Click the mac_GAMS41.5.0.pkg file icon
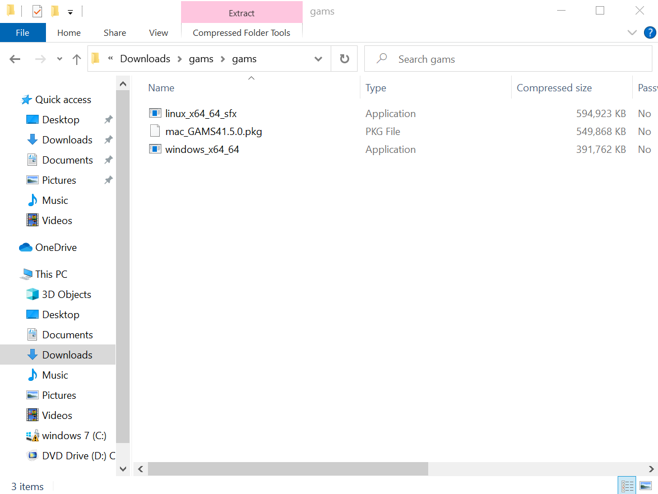This screenshot has width=658, height=494. [155, 131]
